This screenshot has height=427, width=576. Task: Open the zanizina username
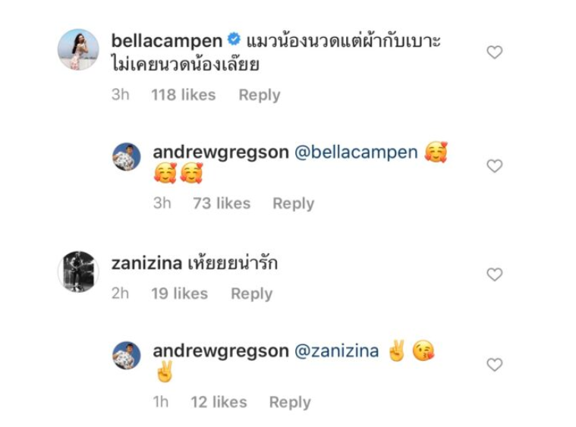[x=146, y=263]
